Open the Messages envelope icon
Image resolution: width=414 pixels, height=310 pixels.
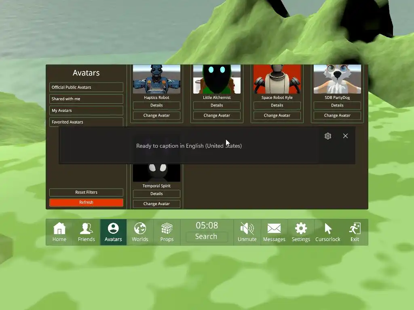[274, 232]
